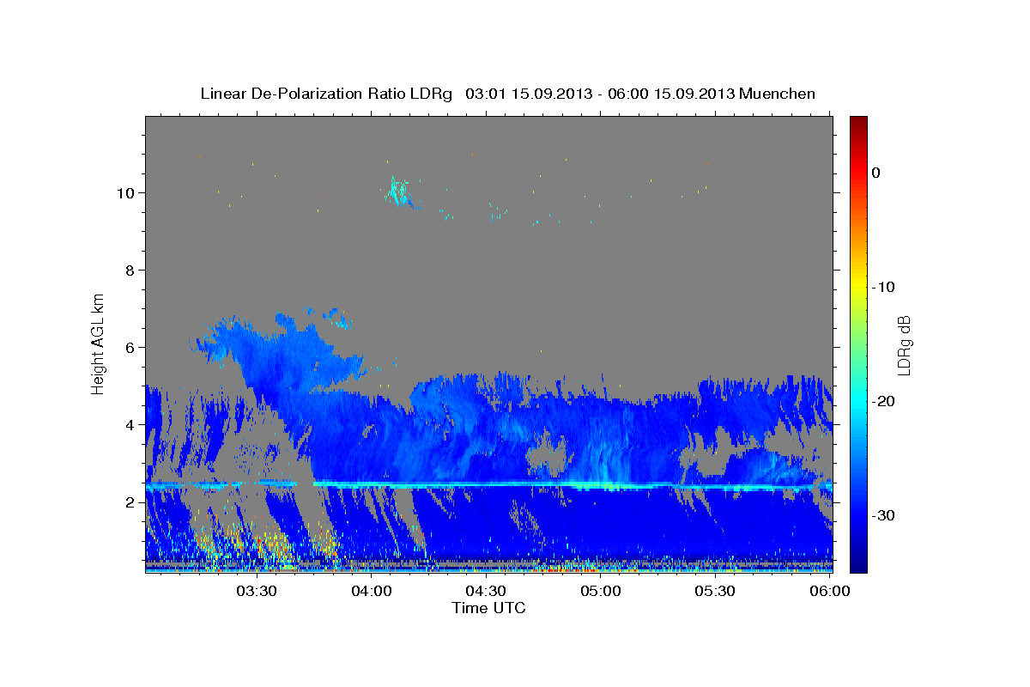The image size is (1030, 687).
Task: Click the height axis label 2
Action: pyautogui.click(x=132, y=502)
